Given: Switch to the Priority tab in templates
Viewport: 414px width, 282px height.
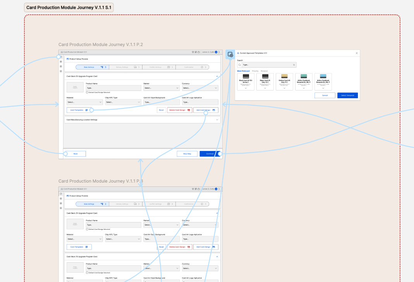Looking at the screenshot, I should click(255, 71).
